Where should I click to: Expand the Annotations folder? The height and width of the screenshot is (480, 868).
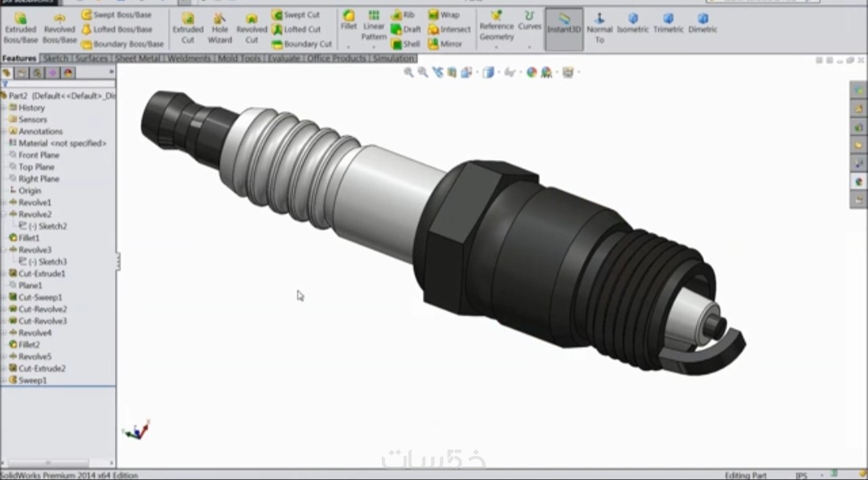pyautogui.click(x=4, y=131)
